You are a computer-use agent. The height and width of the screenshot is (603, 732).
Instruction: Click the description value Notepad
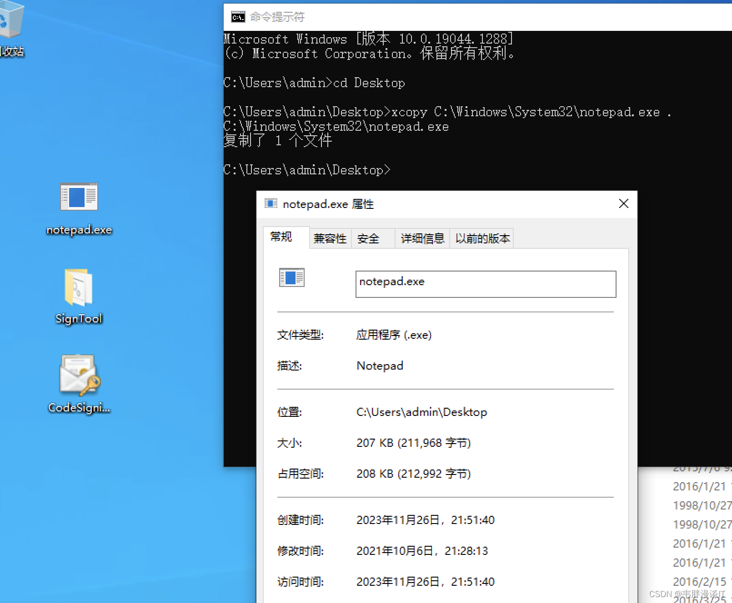380,366
